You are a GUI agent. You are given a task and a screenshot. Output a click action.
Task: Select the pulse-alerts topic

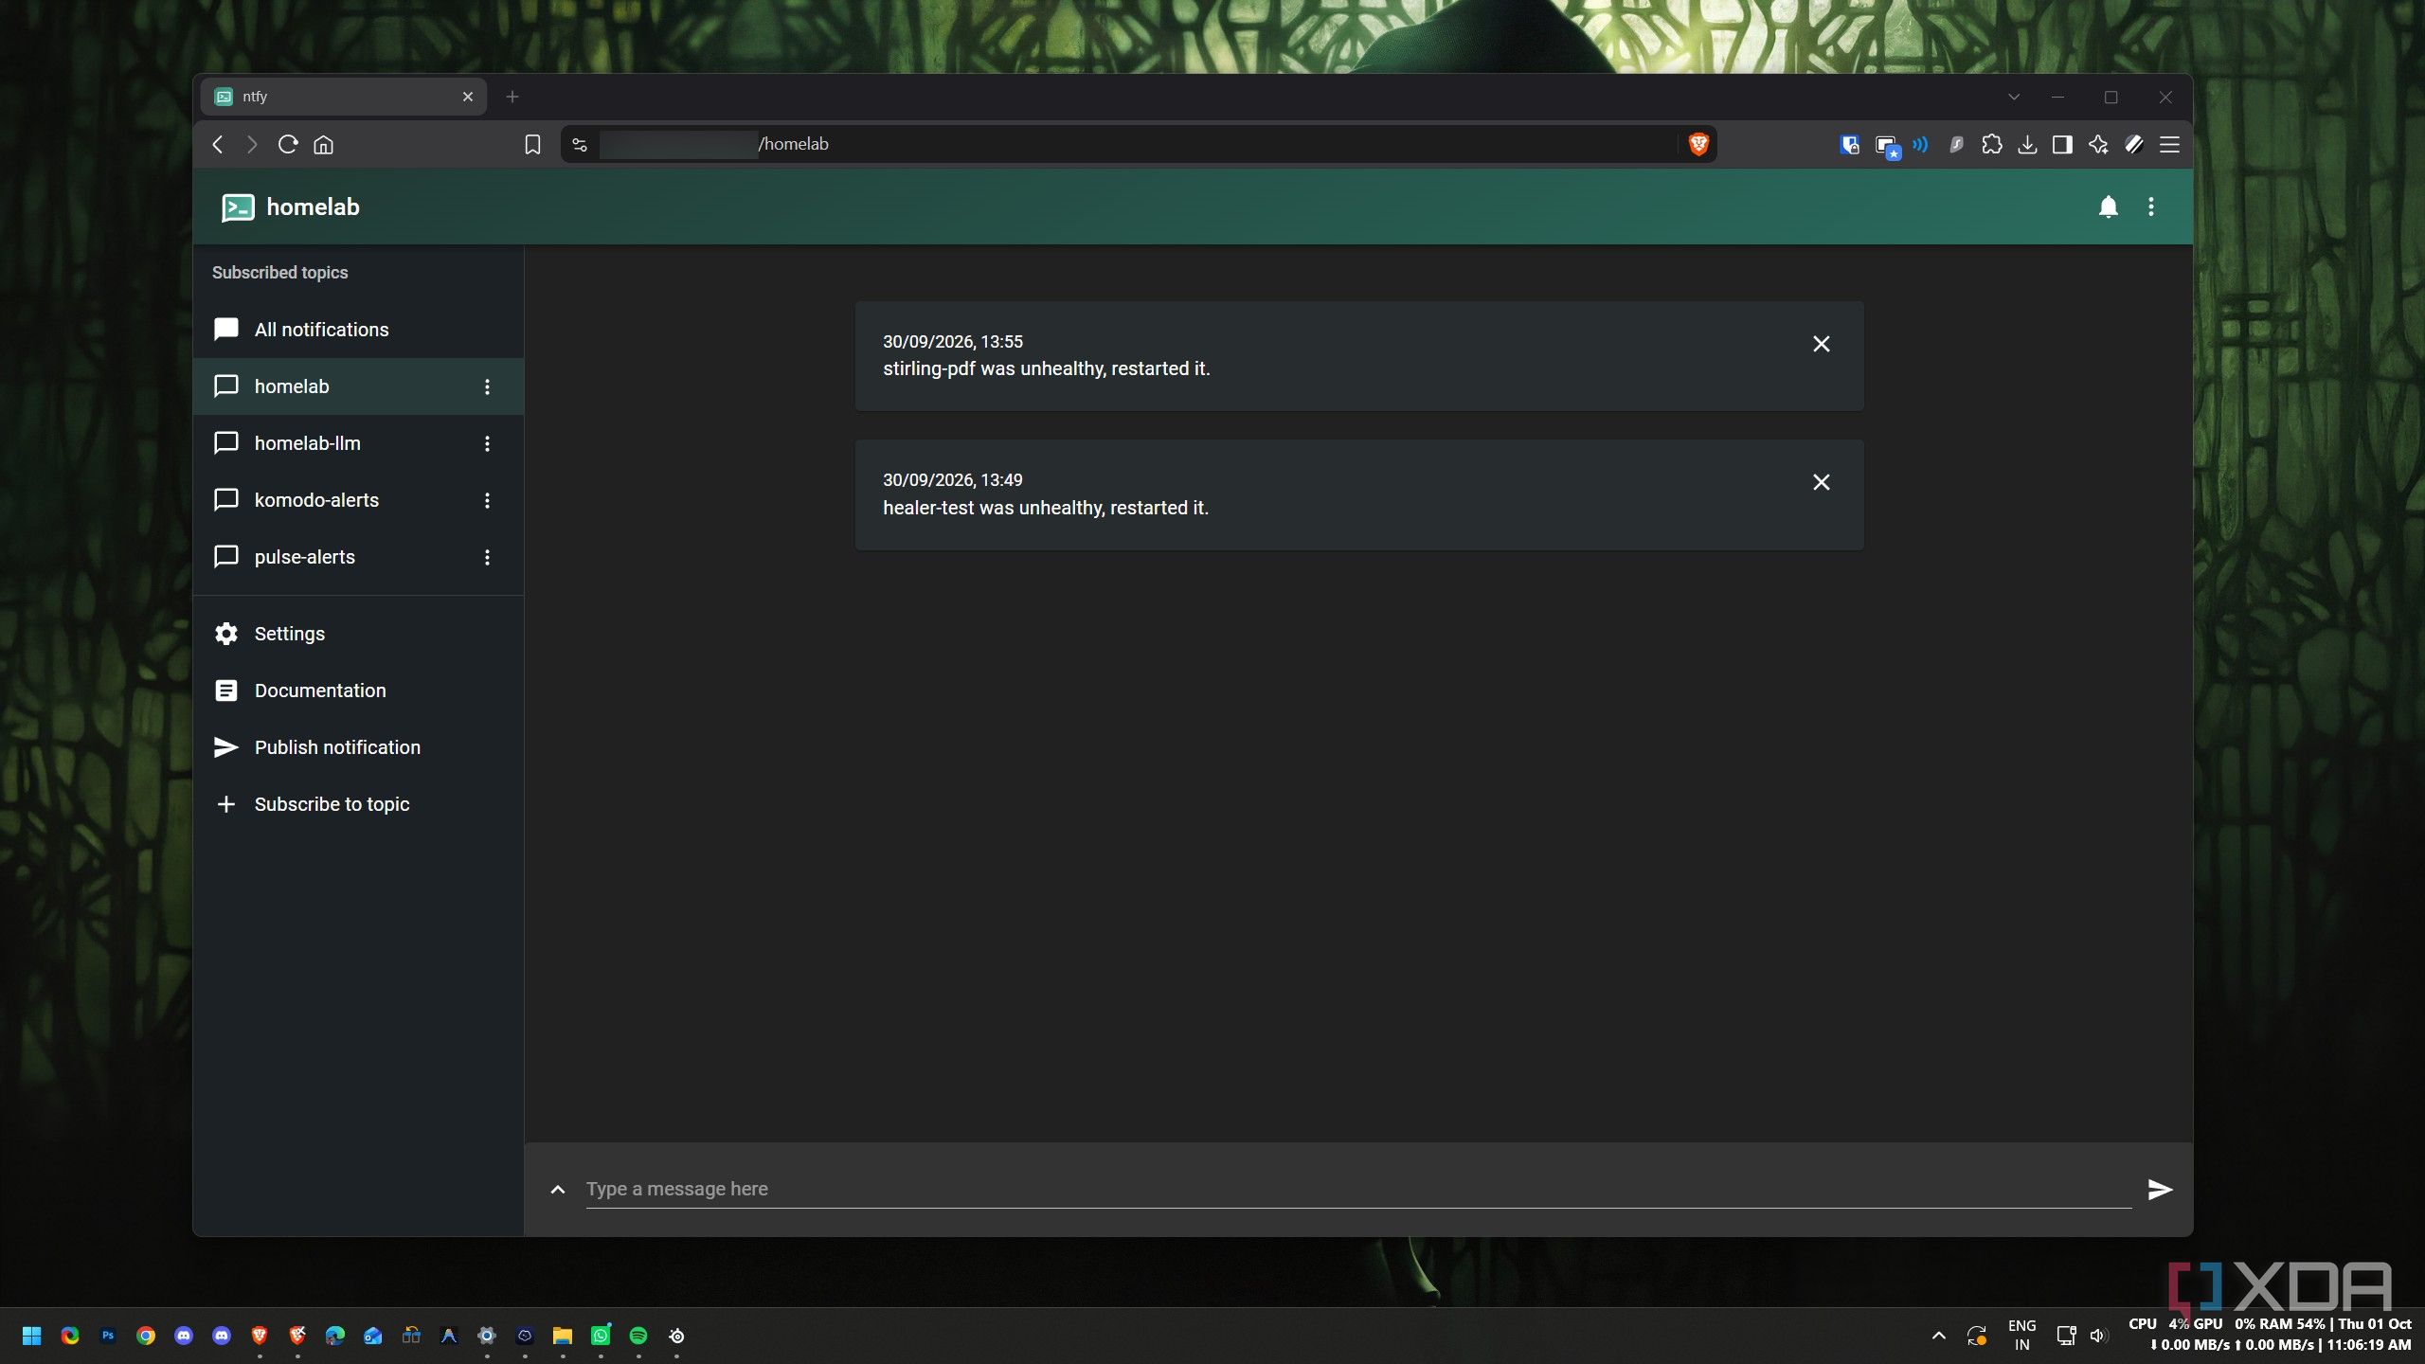click(x=358, y=557)
